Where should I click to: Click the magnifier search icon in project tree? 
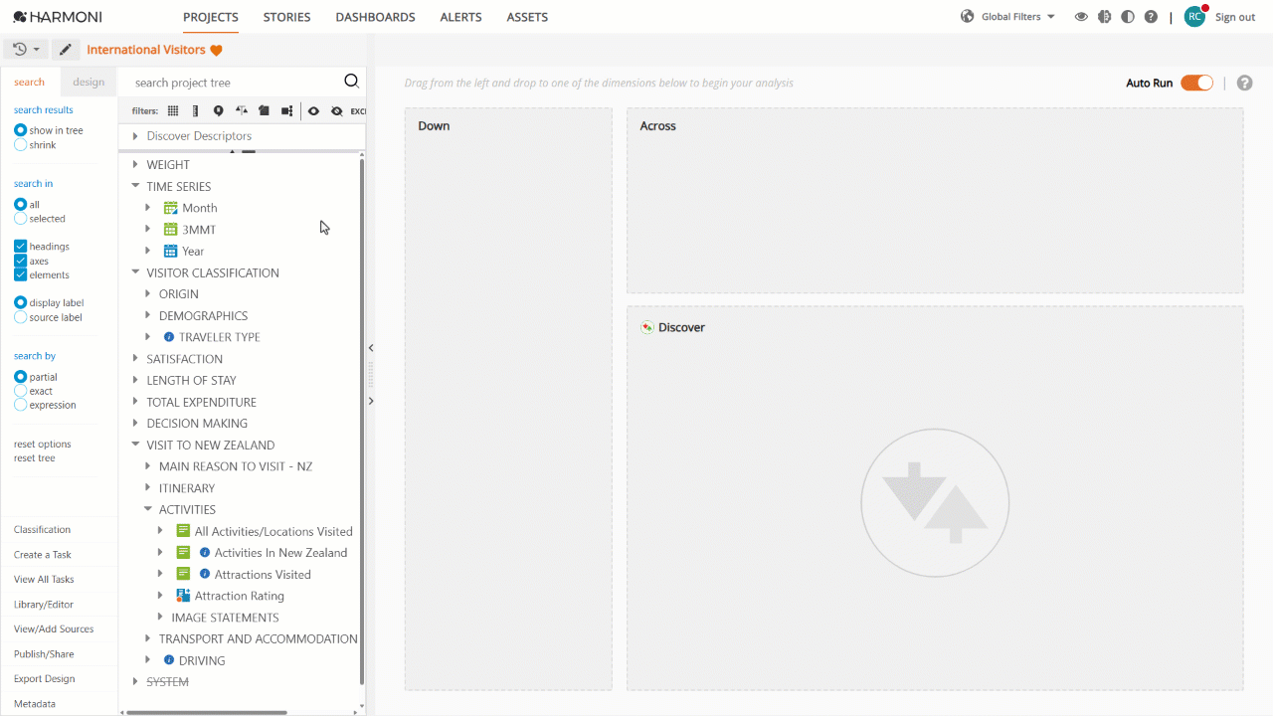pos(351,82)
